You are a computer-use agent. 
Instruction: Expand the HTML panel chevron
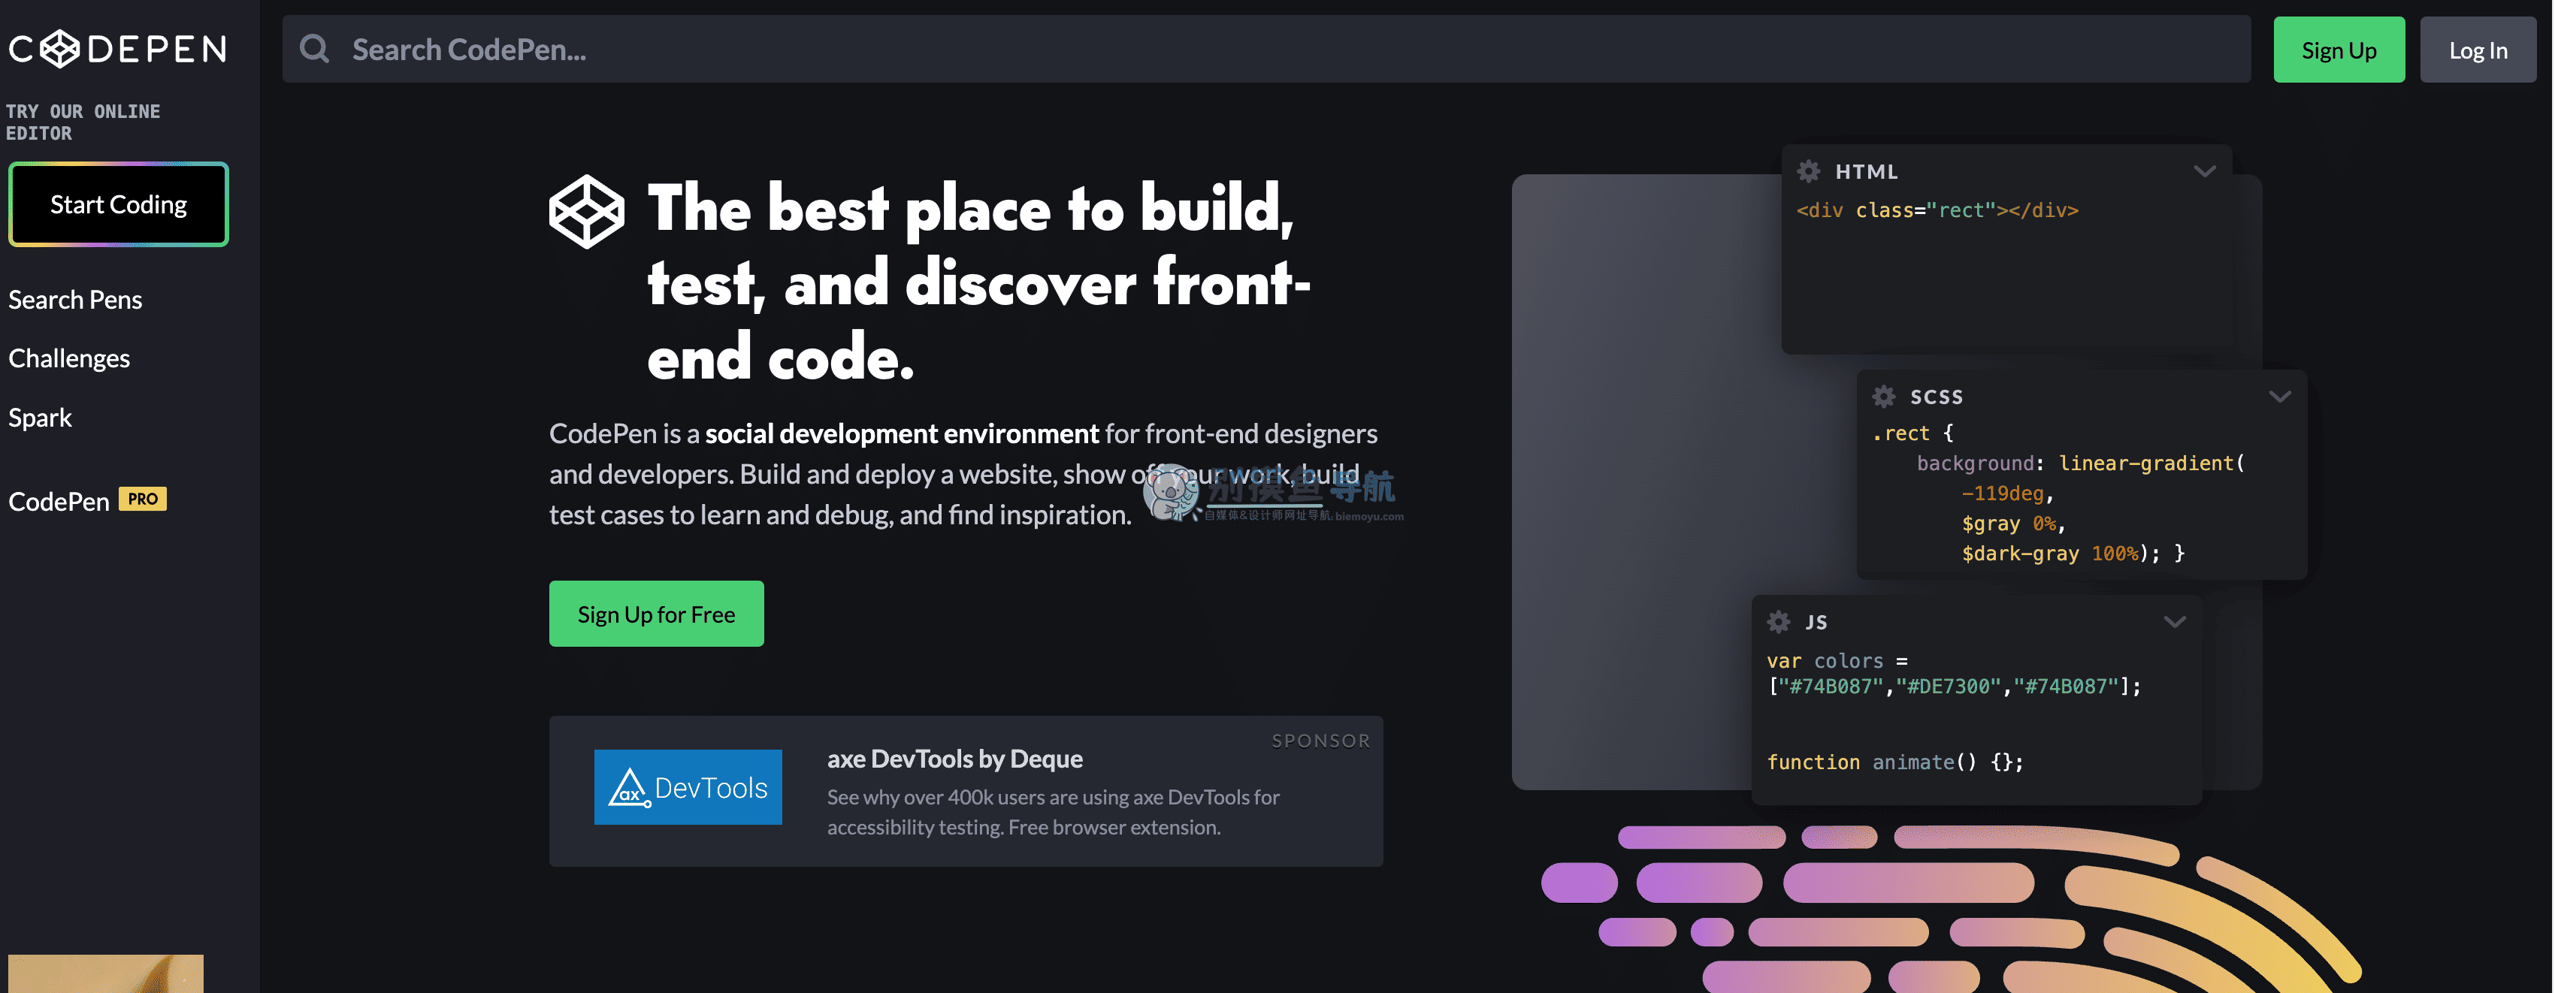pos(2204,171)
